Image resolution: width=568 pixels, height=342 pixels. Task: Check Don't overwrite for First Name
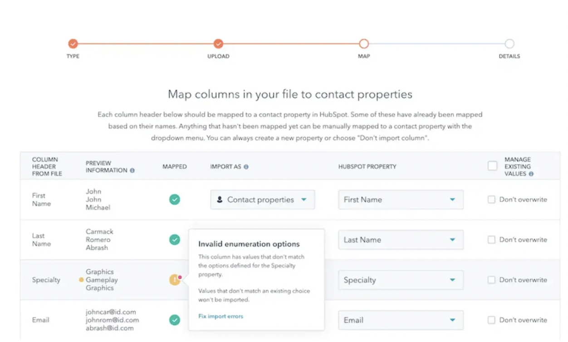pyautogui.click(x=491, y=200)
